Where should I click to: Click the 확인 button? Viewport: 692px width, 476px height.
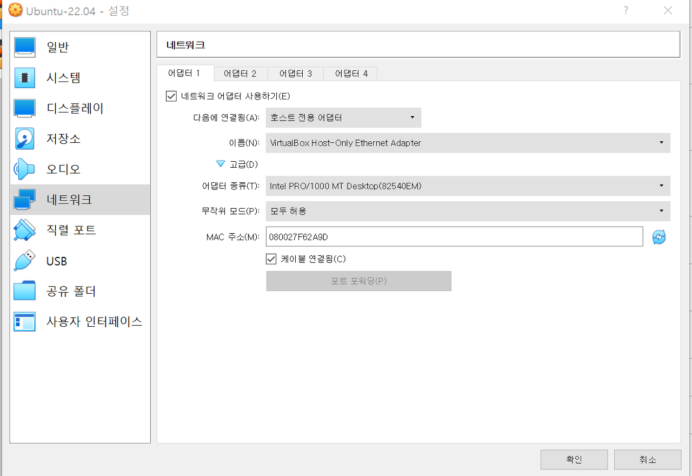(574, 459)
